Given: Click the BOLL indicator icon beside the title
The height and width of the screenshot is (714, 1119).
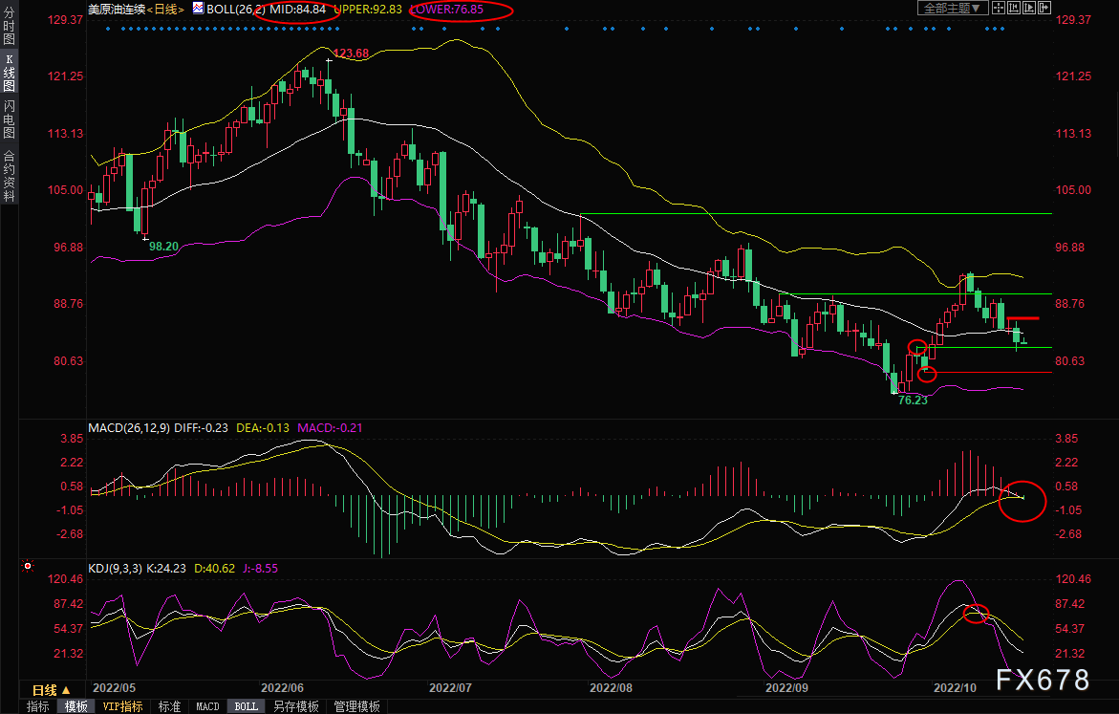Looking at the screenshot, I should [x=198, y=9].
